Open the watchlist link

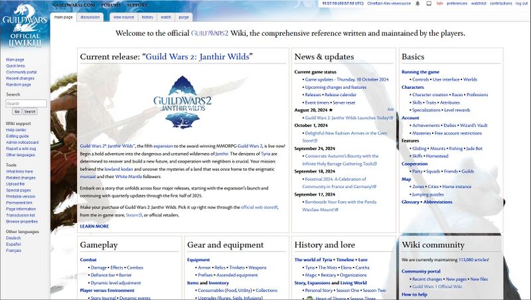click(479, 3)
